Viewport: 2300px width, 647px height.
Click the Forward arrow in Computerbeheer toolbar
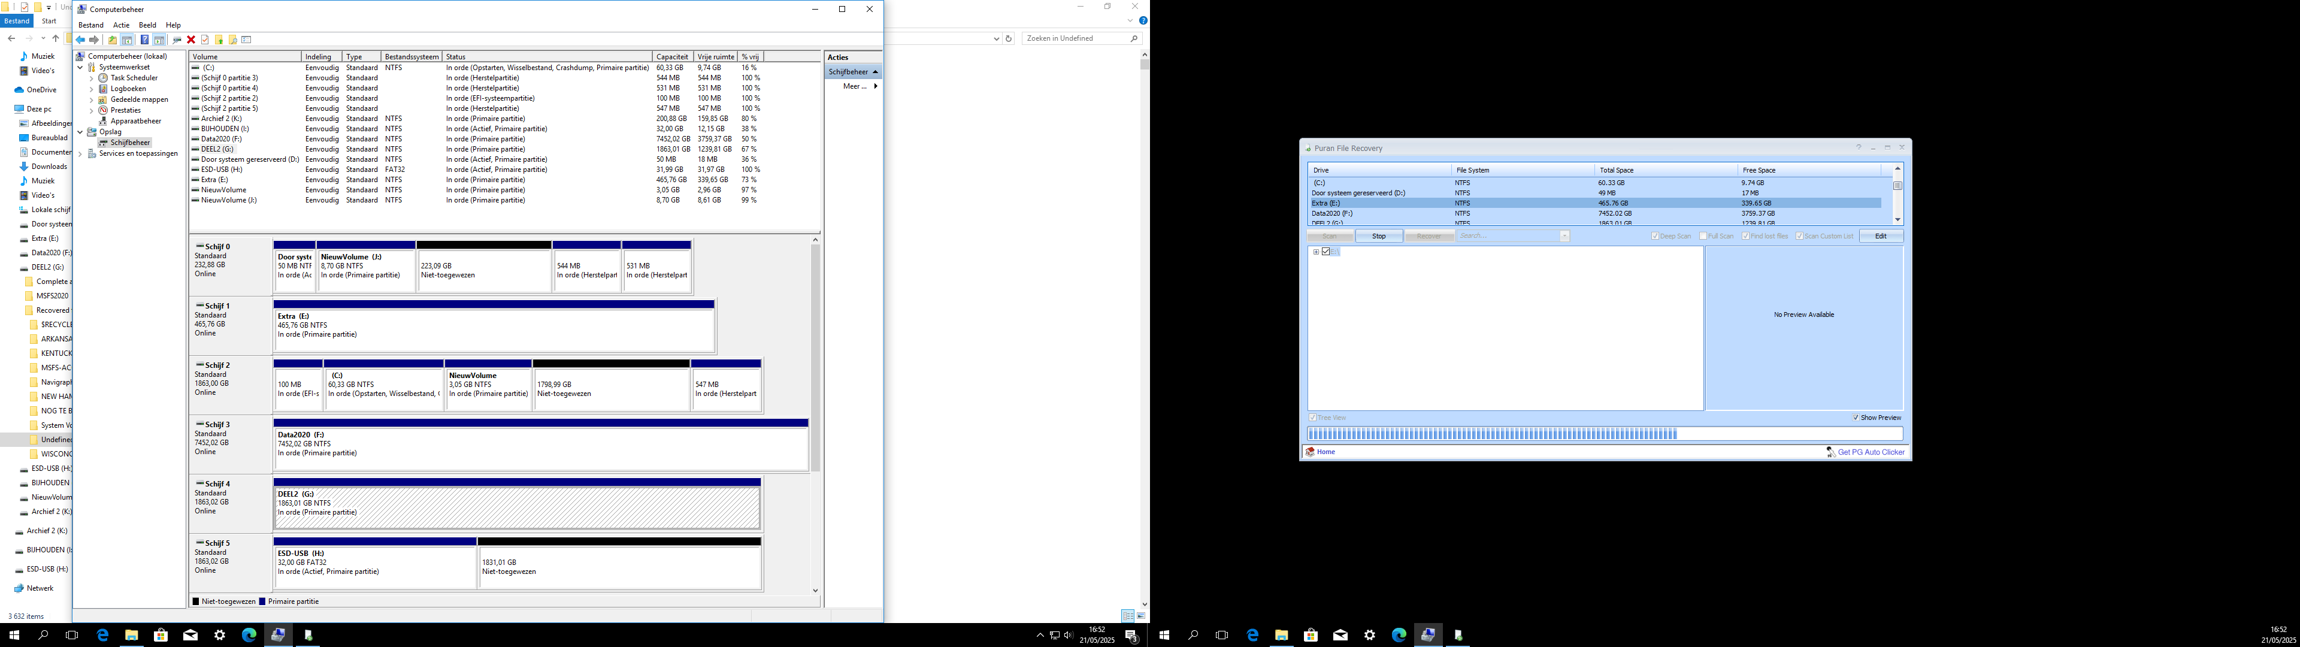94,40
